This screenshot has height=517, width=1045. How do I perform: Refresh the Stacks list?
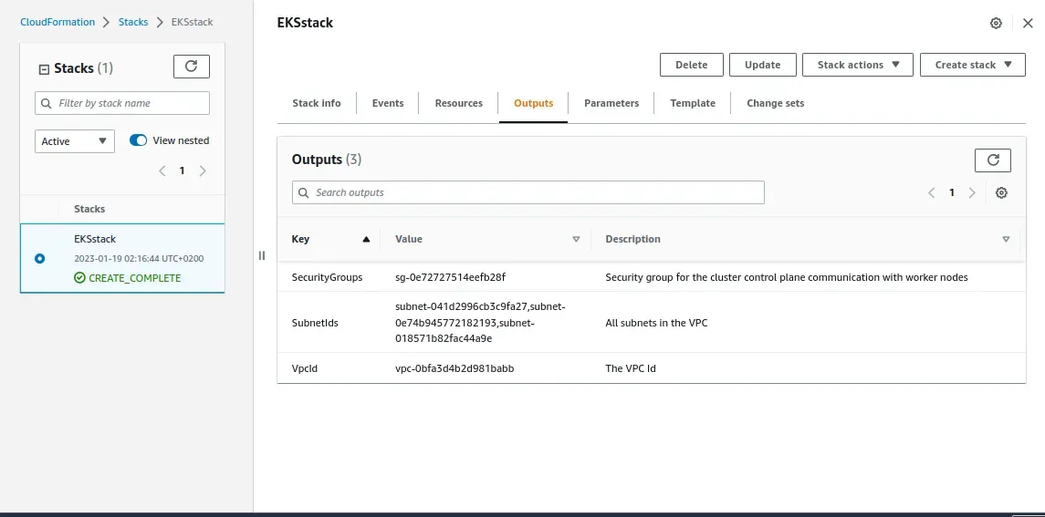[x=191, y=67]
